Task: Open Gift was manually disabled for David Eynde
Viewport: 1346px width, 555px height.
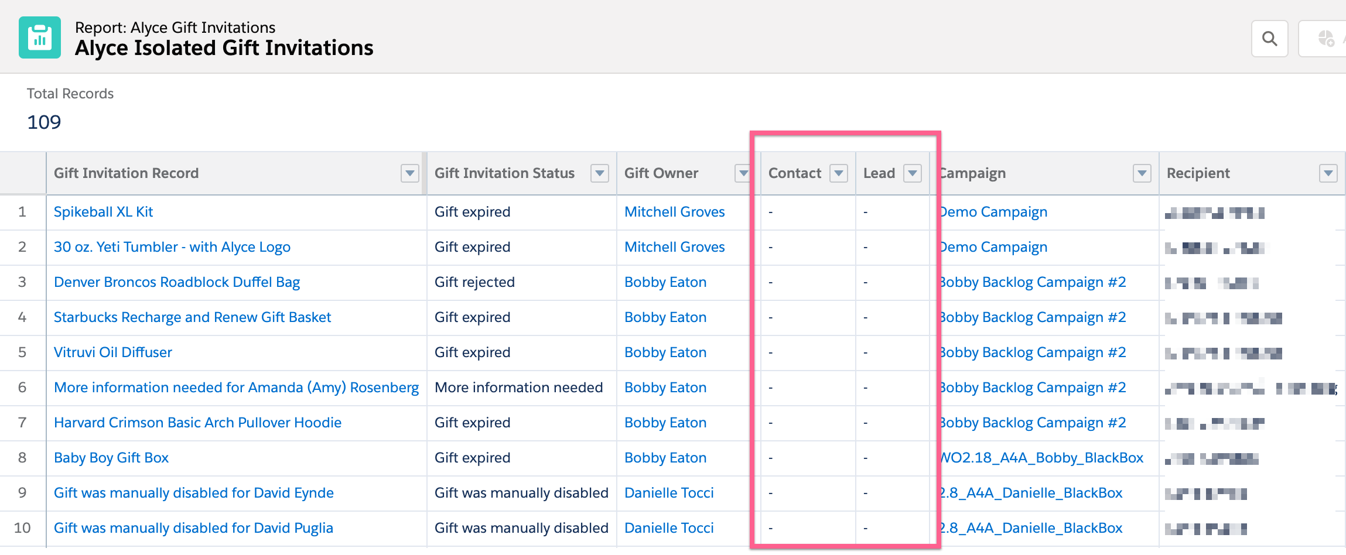Action: 194,493
